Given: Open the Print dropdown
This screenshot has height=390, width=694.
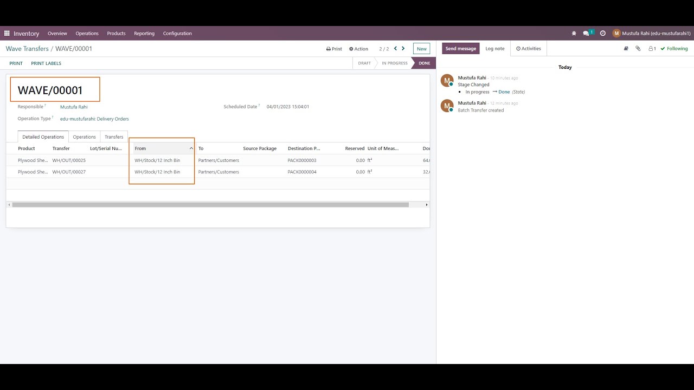Looking at the screenshot, I should coord(334,49).
